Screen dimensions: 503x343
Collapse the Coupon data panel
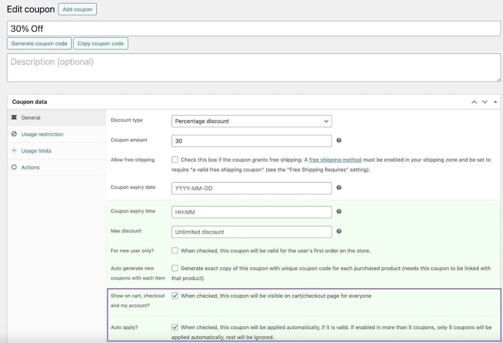[x=495, y=102]
